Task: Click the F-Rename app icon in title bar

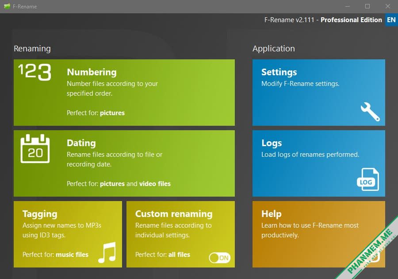Action: [7, 6]
